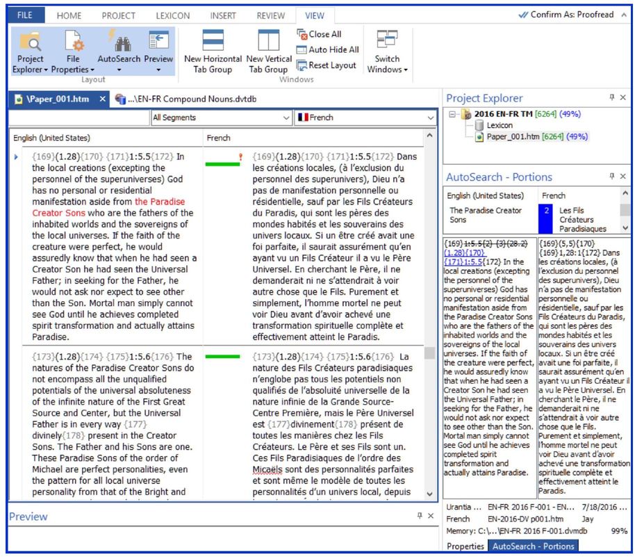Click Reset Layout button

pyautogui.click(x=327, y=65)
